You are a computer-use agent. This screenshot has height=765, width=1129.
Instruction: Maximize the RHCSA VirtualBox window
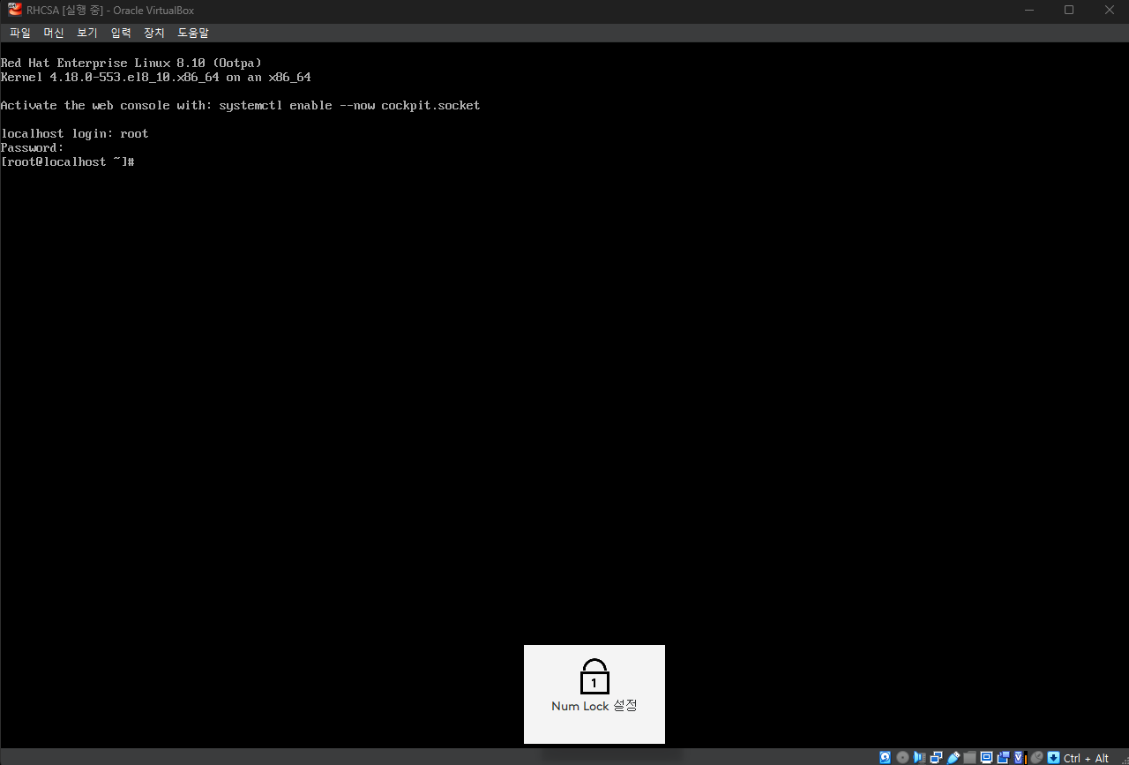[1069, 10]
